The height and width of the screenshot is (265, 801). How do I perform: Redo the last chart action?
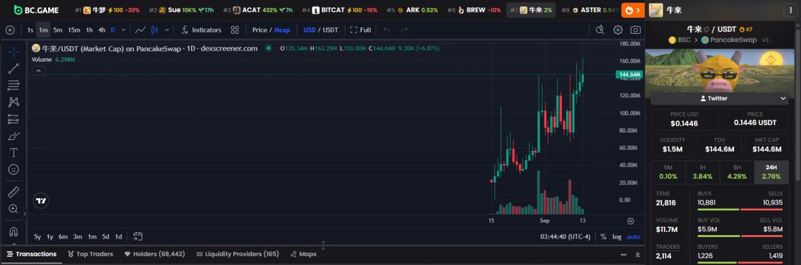tap(405, 30)
